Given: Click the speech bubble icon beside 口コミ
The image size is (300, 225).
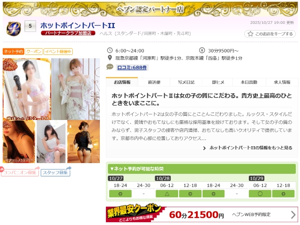Looking at the screenshot, I should click(110, 67).
